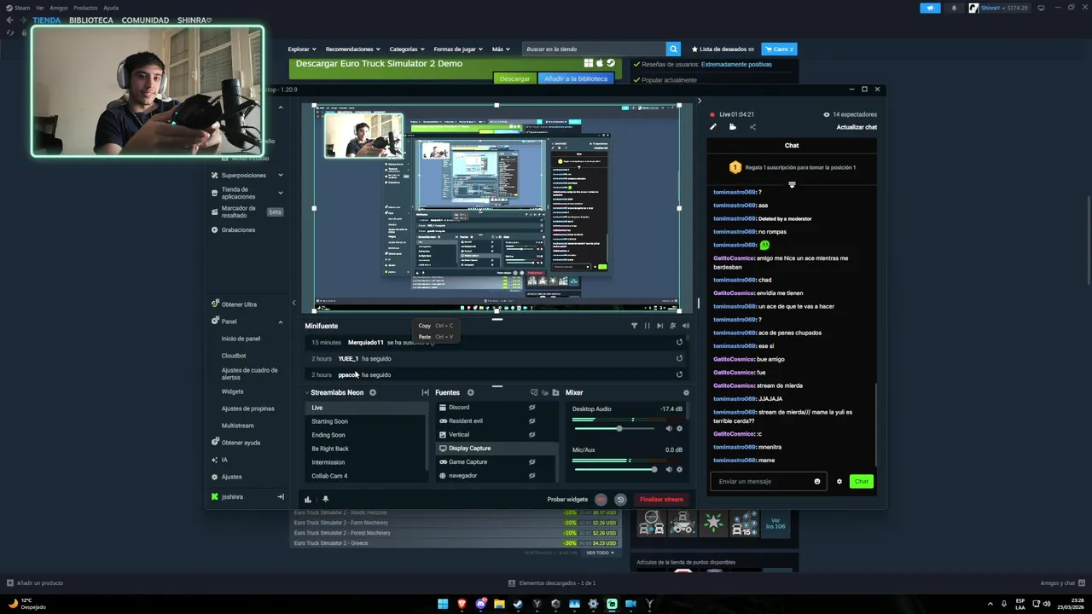Send message with the green Chat button
This screenshot has width=1092, height=614.
[x=862, y=482]
